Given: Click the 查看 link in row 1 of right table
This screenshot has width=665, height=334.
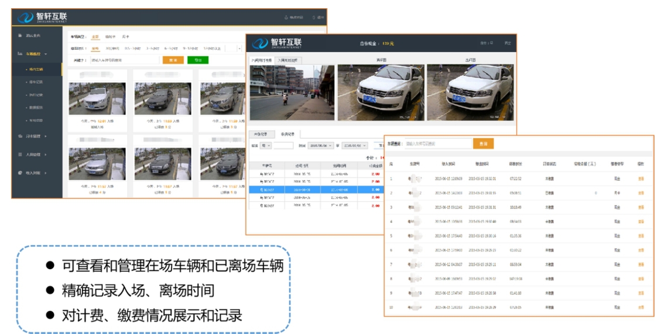Looking at the screenshot, I should [x=641, y=179].
